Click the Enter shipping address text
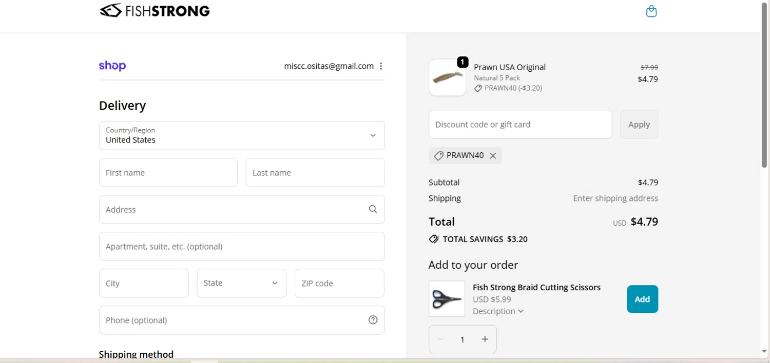The image size is (770, 363). pyautogui.click(x=615, y=198)
